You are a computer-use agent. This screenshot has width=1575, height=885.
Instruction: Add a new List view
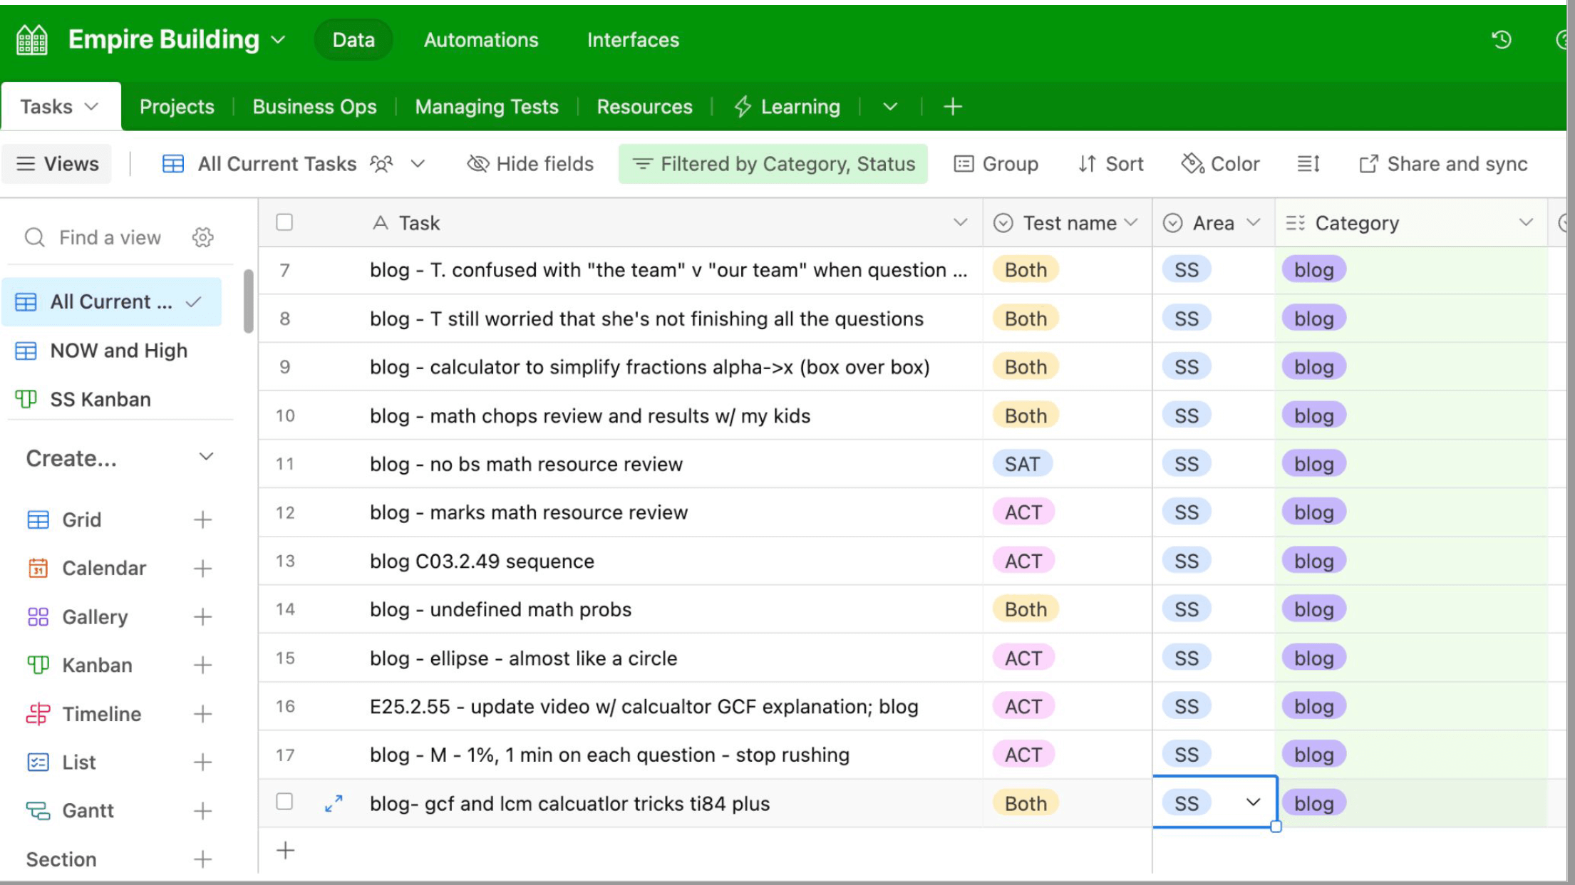coord(202,762)
